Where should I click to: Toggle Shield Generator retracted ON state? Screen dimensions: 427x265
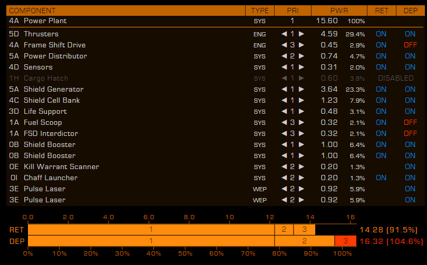(x=381, y=89)
